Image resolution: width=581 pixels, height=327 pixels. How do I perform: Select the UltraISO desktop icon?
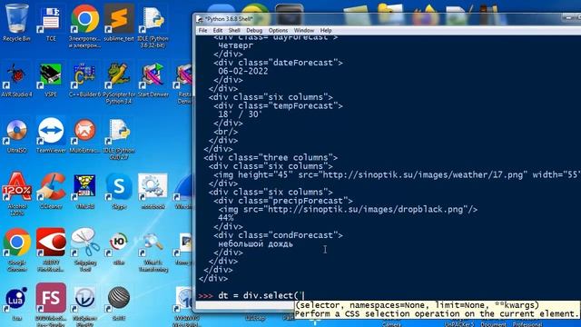click(16, 135)
